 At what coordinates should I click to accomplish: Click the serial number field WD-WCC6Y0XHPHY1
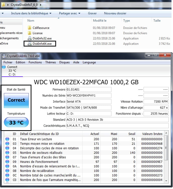(89, 96)
